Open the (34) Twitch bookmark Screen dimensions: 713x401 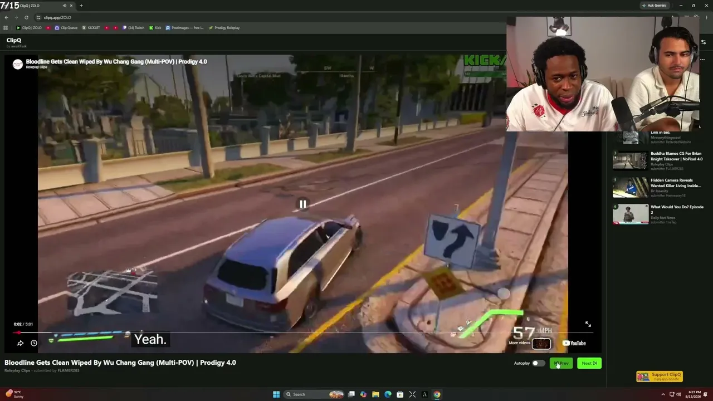pyautogui.click(x=133, y=28)
